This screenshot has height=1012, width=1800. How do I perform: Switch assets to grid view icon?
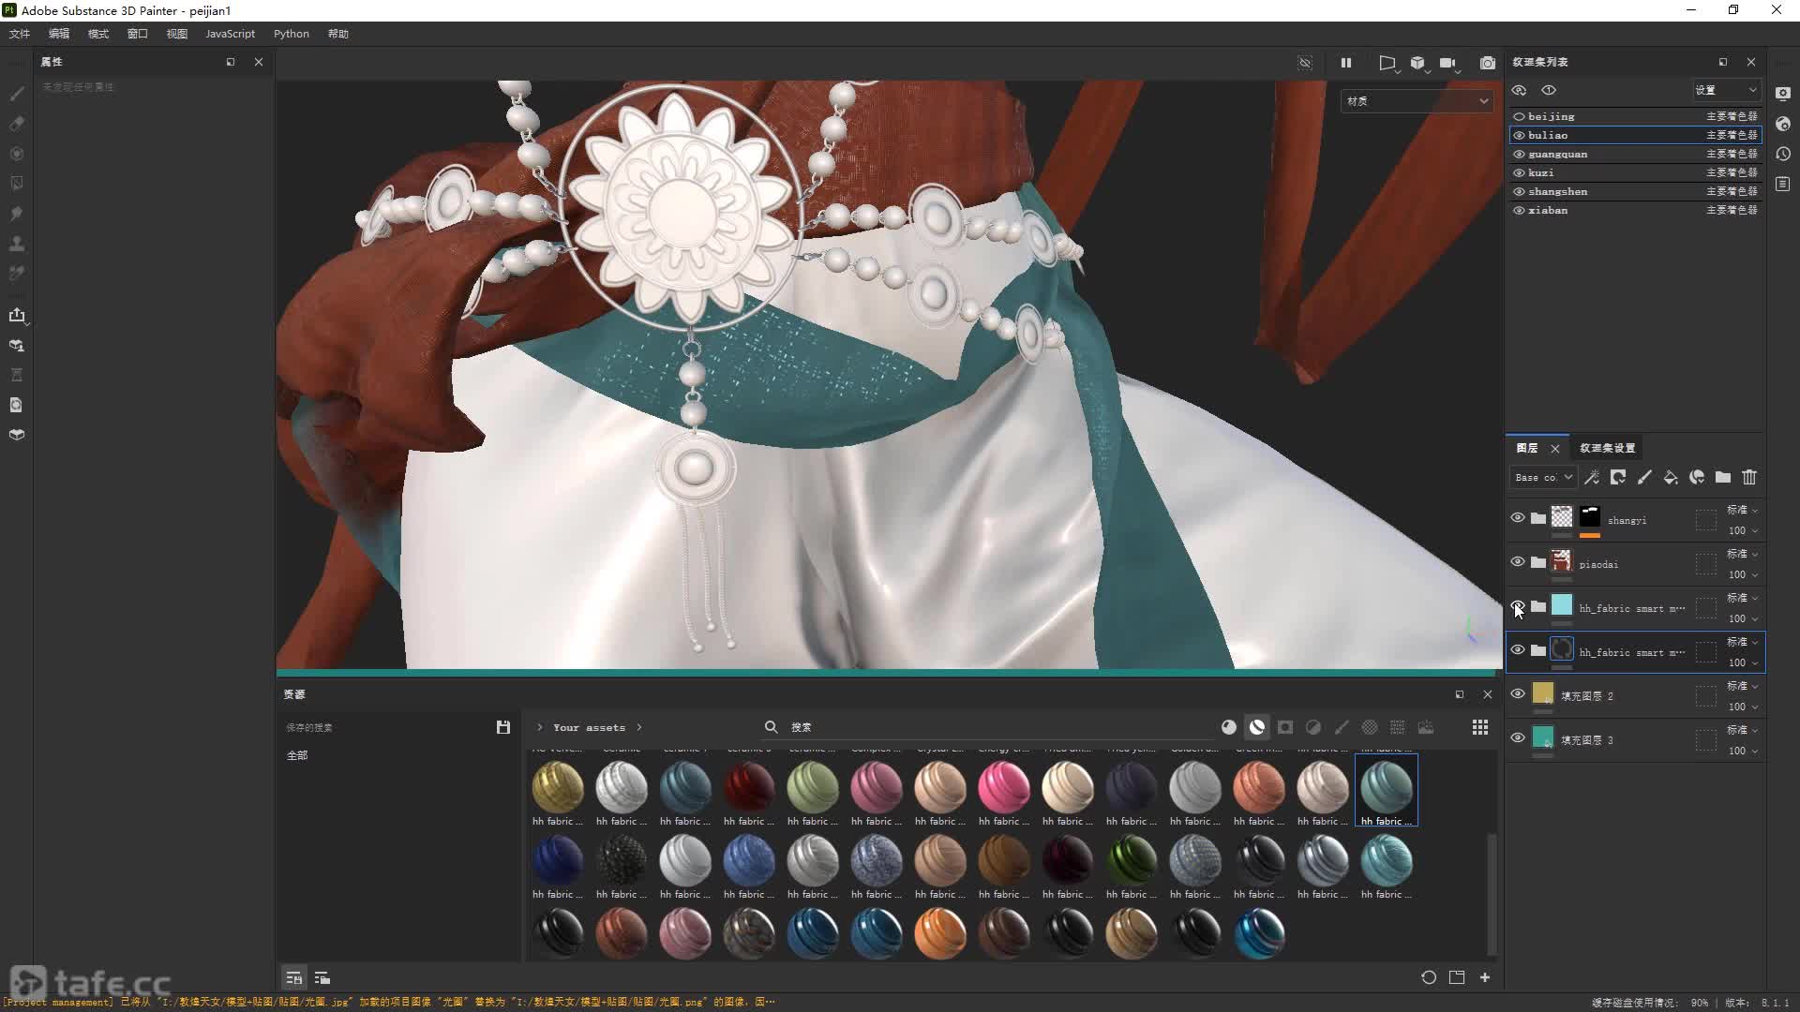point(1480,727)
